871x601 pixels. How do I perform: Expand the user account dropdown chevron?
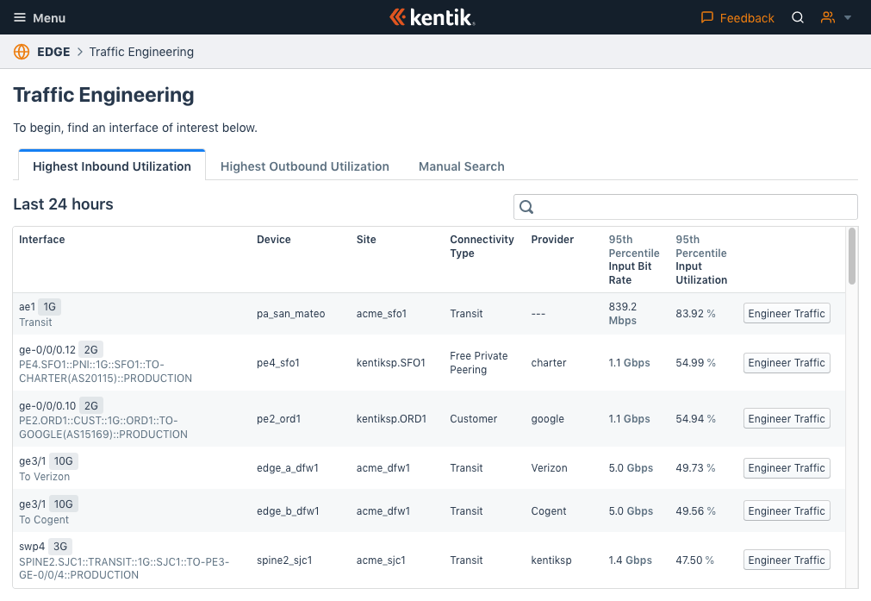click(x=847, y=19)
